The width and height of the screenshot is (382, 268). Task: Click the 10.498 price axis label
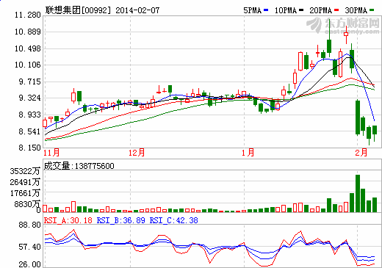(28, 48)
